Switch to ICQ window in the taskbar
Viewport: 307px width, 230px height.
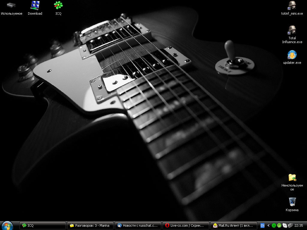click(x=43, y=226)
